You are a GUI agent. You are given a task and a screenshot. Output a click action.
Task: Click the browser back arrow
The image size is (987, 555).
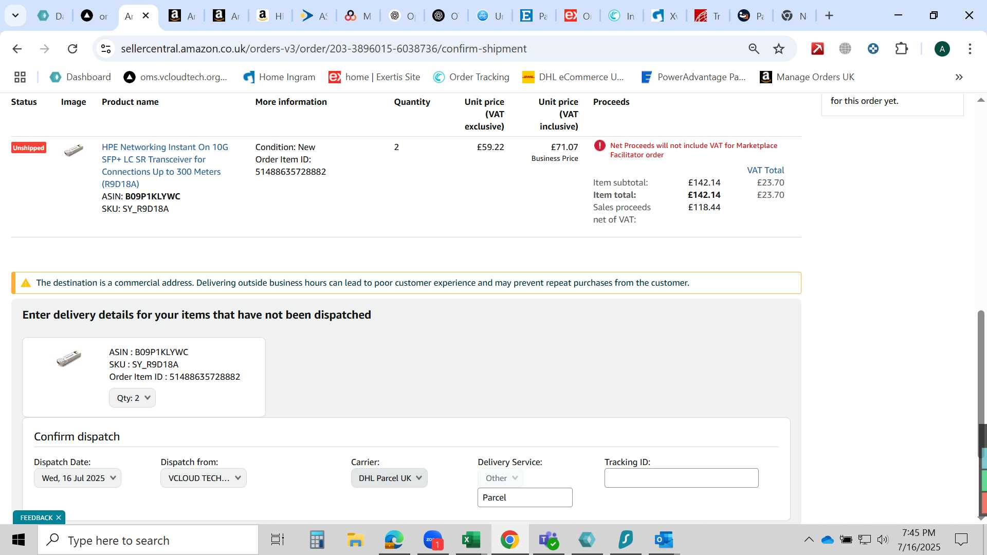pos(17,49)
